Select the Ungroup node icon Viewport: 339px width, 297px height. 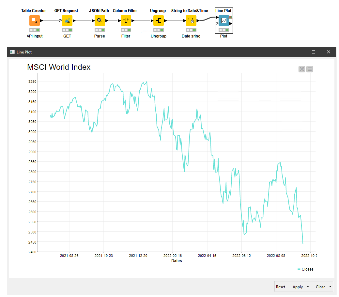pos(159,21)
